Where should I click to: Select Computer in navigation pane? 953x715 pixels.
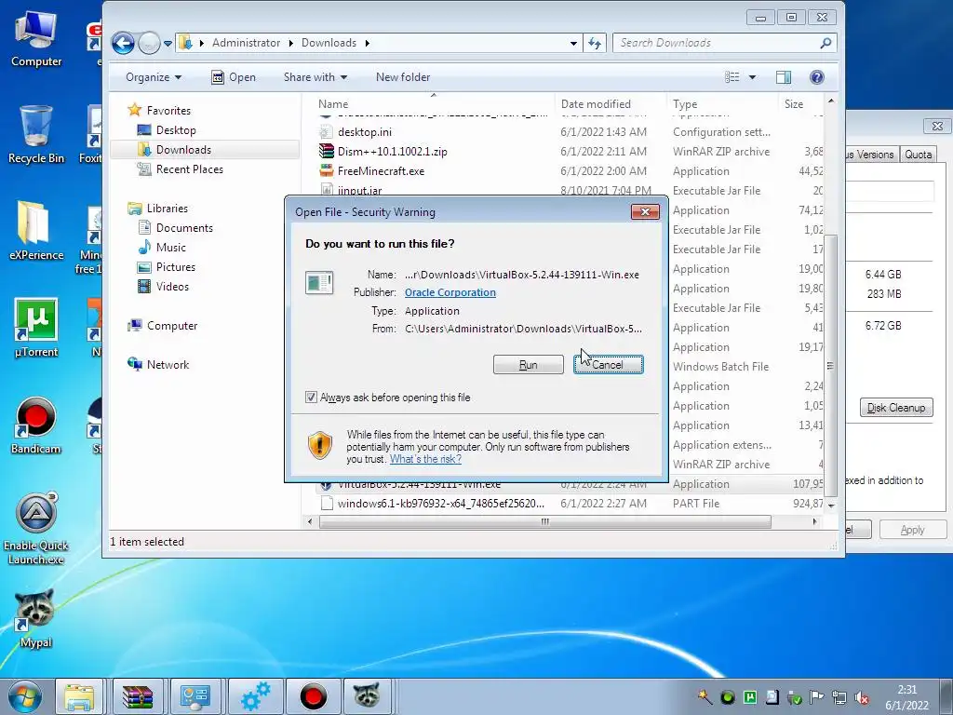[x=172, y=326]
